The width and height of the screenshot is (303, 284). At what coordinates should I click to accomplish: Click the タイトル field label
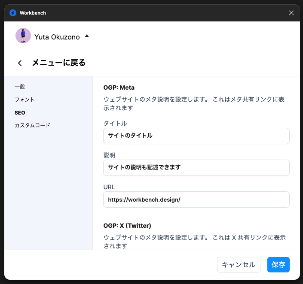115,123
